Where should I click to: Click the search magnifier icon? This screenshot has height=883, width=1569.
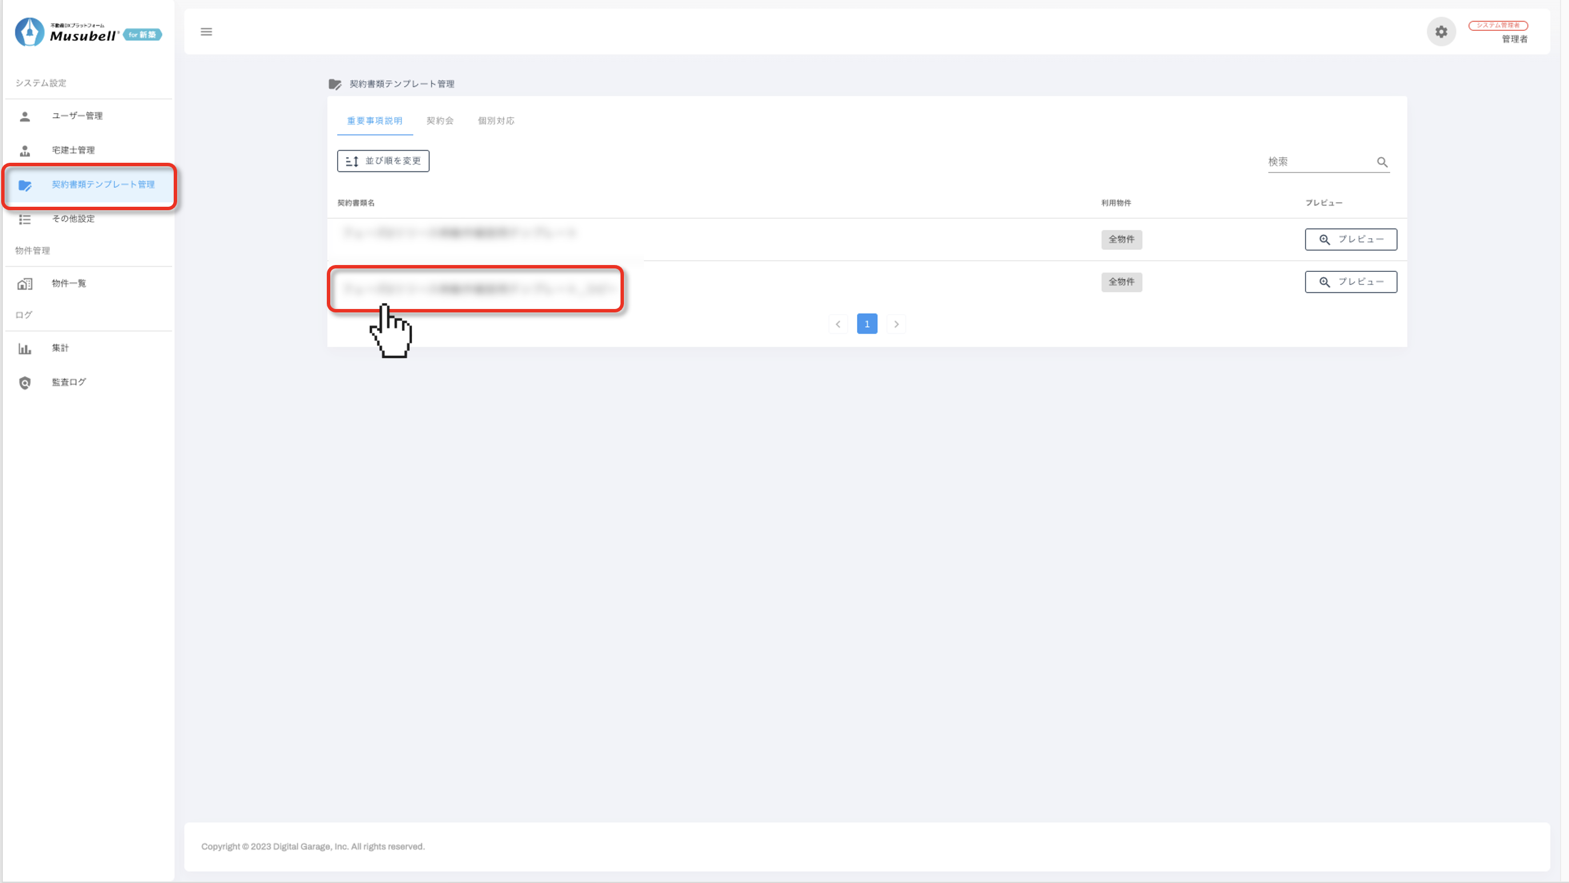pyautogui.click(x=1382, y=162)
